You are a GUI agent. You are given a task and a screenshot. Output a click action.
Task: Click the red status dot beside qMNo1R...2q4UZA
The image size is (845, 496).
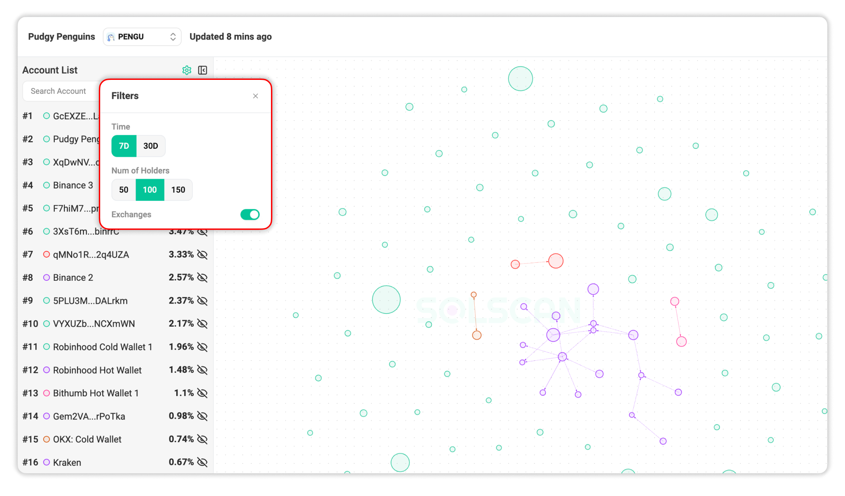click(x=46, y=254)
